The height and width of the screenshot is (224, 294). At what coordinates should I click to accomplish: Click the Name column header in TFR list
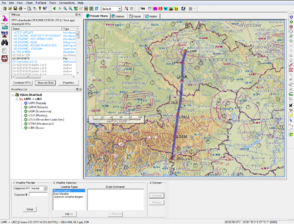(x=36, y=29)
